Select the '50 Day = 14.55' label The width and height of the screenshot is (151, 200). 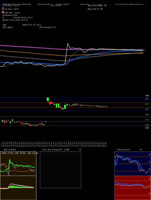point(12,9)
